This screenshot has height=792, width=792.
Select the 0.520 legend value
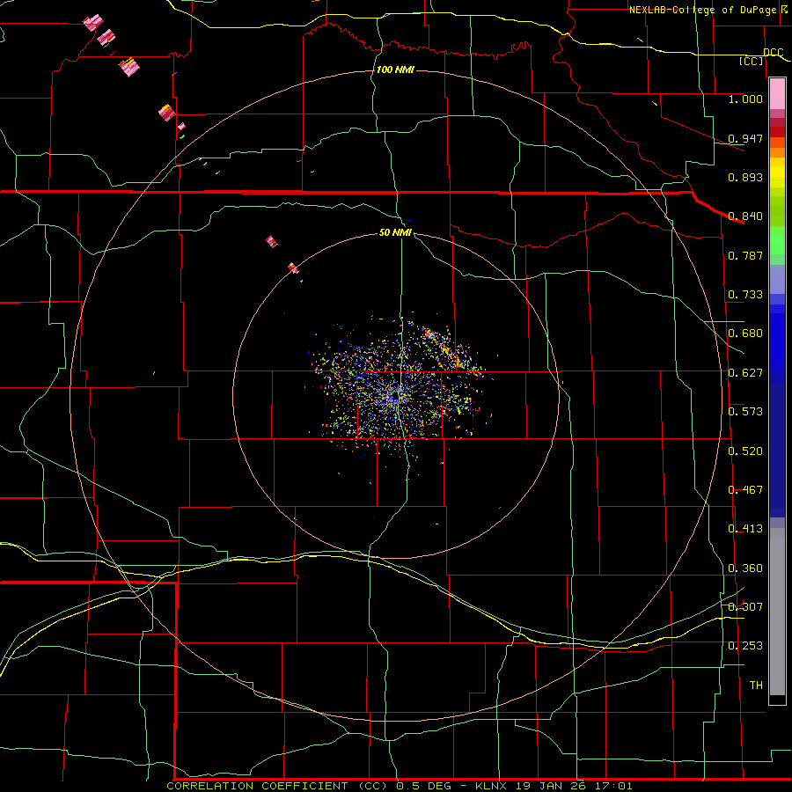pos(745,451)
